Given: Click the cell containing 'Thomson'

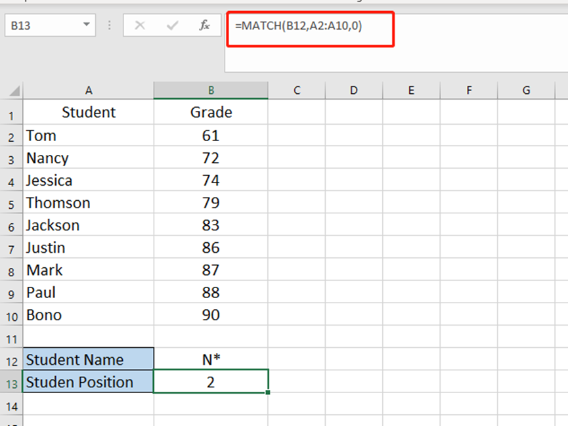Looking at the screenshot, I should pos(89,203).
